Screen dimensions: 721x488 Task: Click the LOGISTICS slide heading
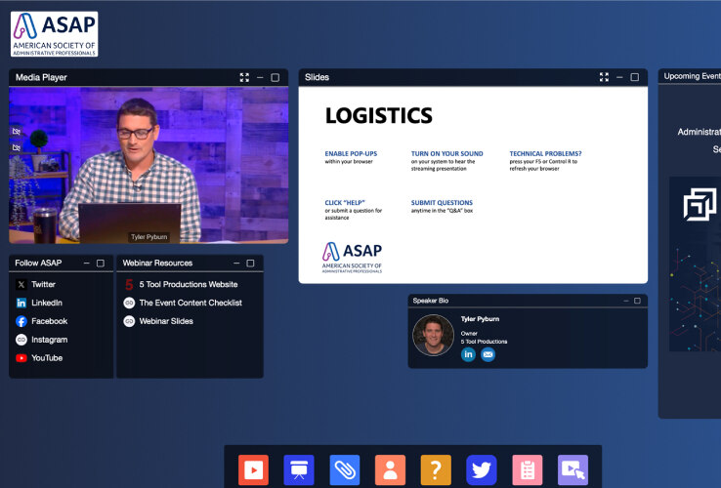(x=379, y=115)
